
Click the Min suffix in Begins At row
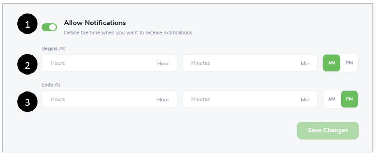click(x=305, y=64)
